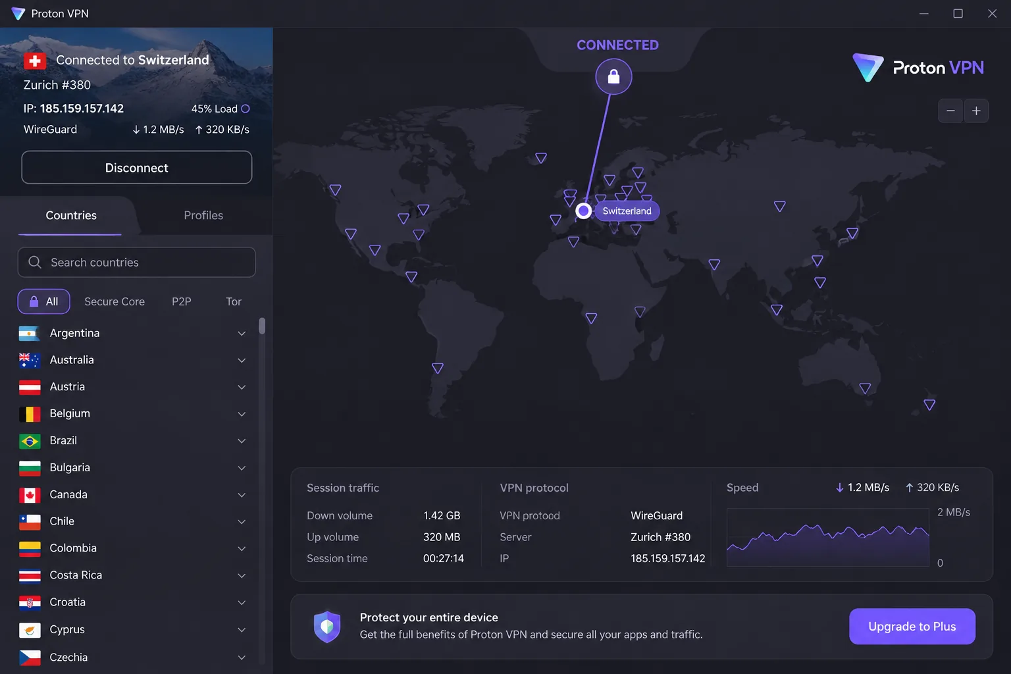This screenshot has width=1011, height=674.
Task: Expand the Belgium server list
Action: tap(242, 414)
